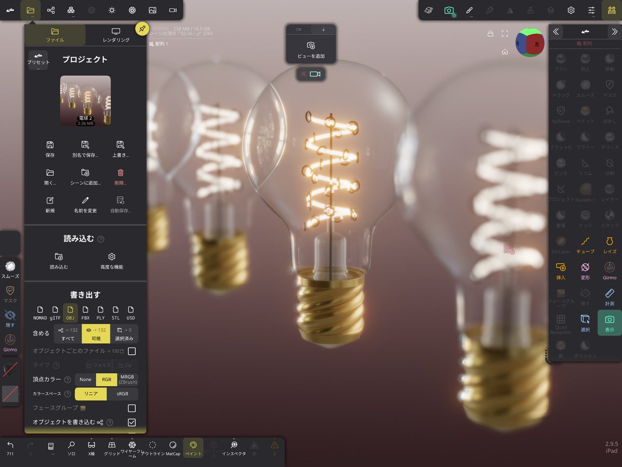Select the 挿入 (Insert) tool
622x467 pixels.
[x=561, y=271]
